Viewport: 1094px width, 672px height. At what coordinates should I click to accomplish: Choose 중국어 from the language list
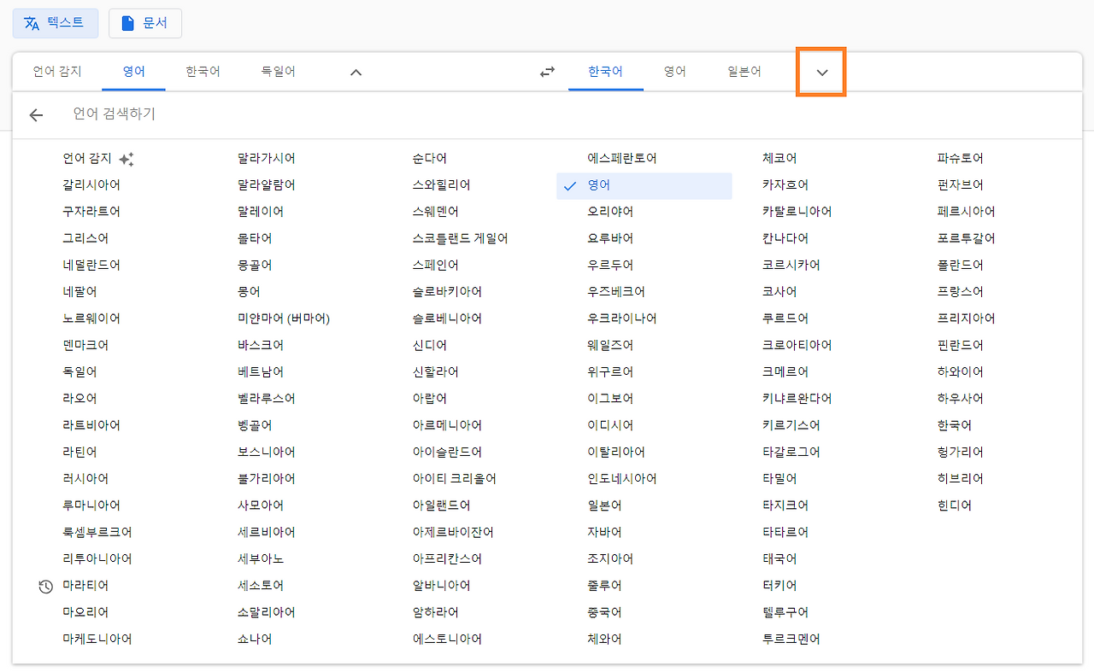click(x=604, y=612)
